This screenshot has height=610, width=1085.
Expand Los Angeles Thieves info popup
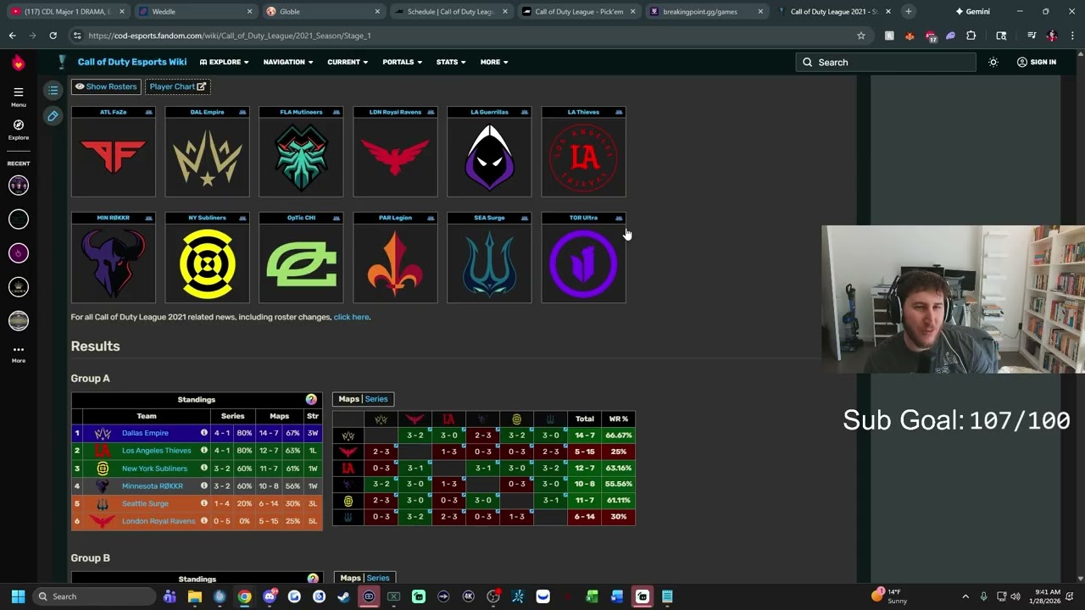coord(203,451)
